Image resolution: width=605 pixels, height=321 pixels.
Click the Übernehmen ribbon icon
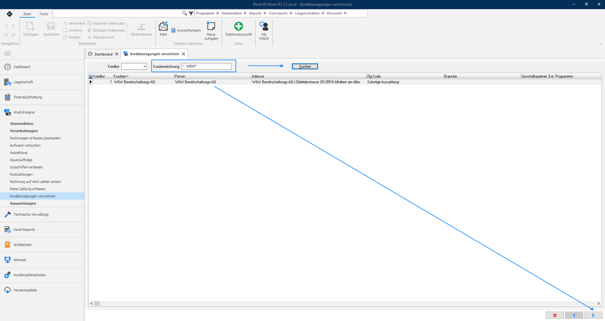click(x=141, y=29)
